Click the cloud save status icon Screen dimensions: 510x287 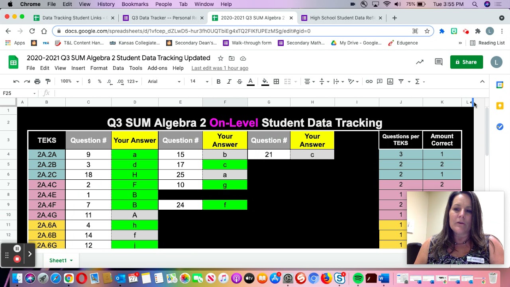[x=243, y=58]
